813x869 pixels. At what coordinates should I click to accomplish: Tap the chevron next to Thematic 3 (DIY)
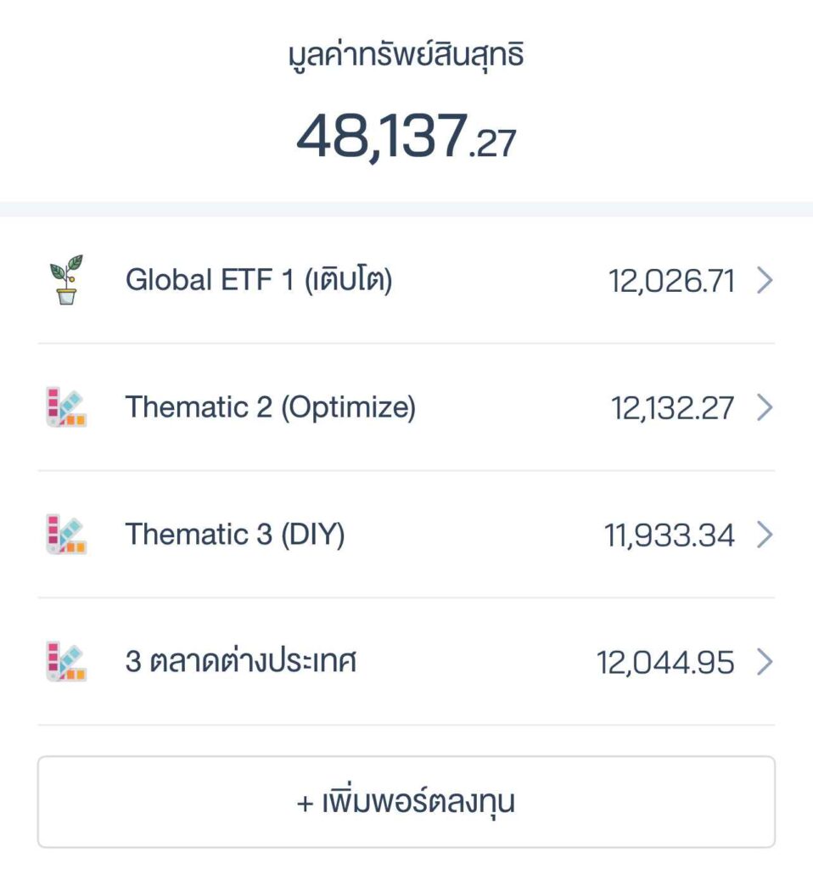(x=764, y=535)
